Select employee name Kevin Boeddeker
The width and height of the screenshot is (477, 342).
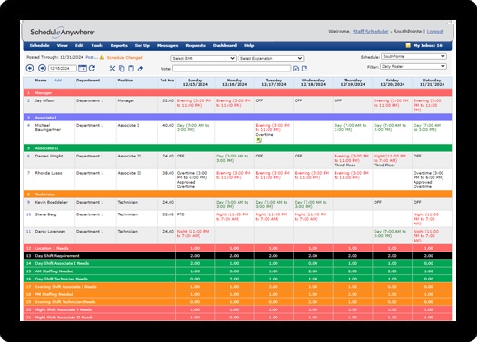[x=51, y=202]
